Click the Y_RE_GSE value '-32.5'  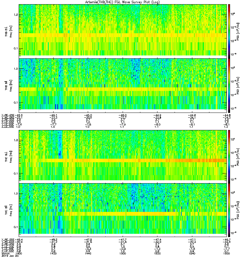point(227,242)
